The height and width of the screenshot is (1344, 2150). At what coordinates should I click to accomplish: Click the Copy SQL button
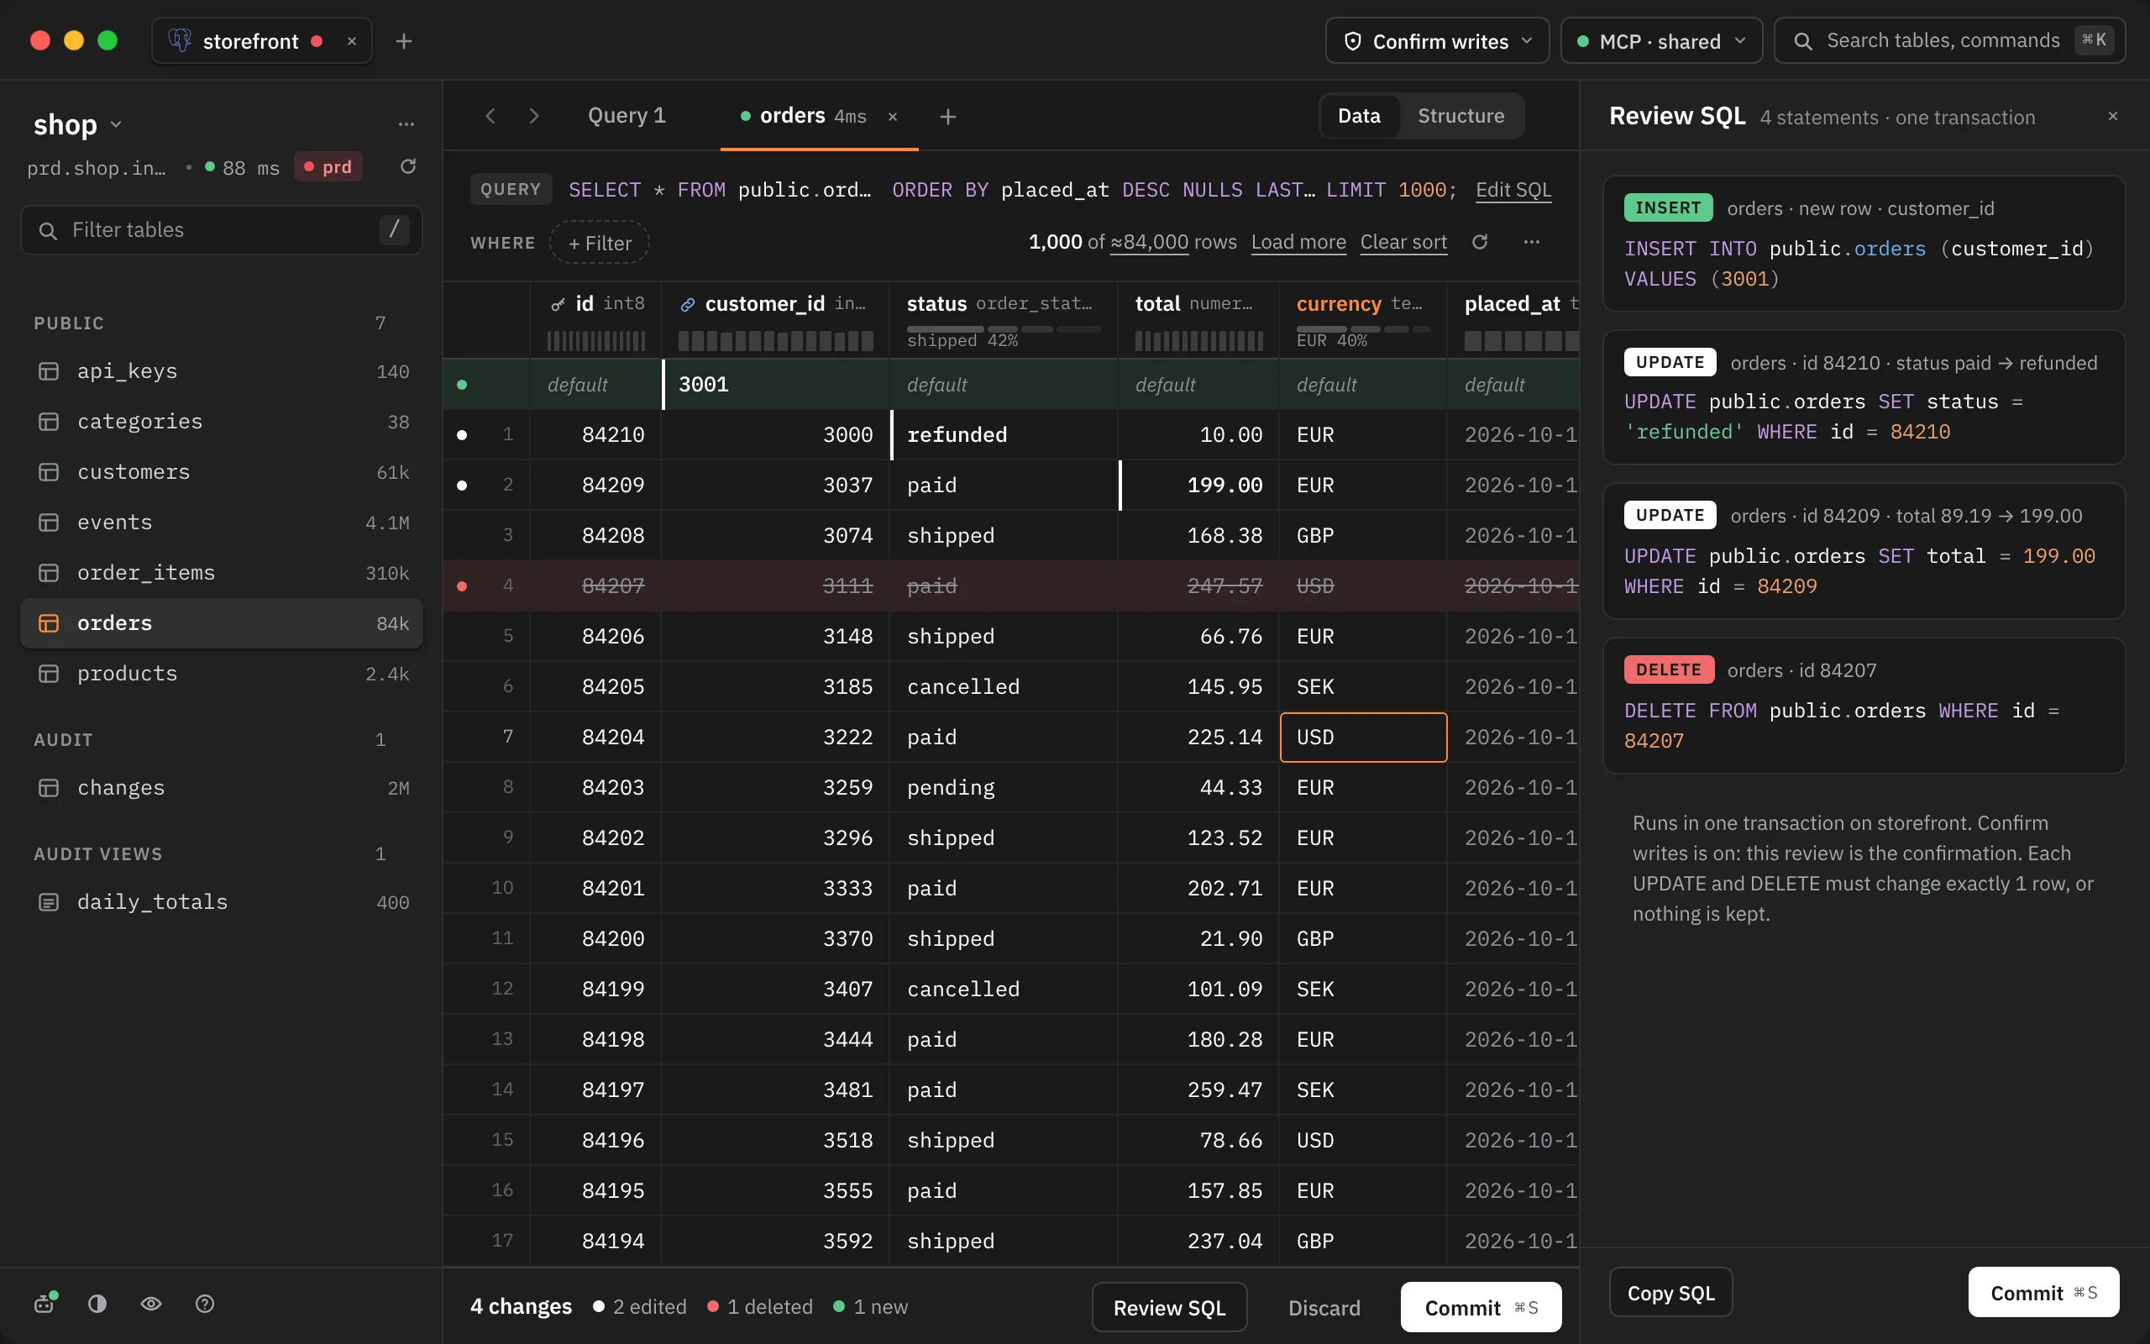(x=1670, y=1293)
